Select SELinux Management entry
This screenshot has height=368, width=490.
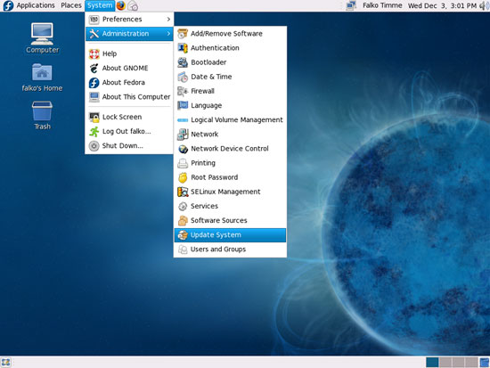tap(230, 192)
